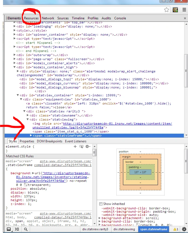Select the Styles sidebar tab

pos(13,141)
